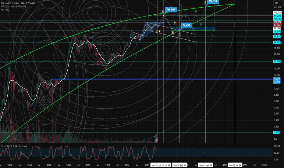Click the 59,836 price axis label
The height and width of the screenshot is (168, 284).
point(277,37)
